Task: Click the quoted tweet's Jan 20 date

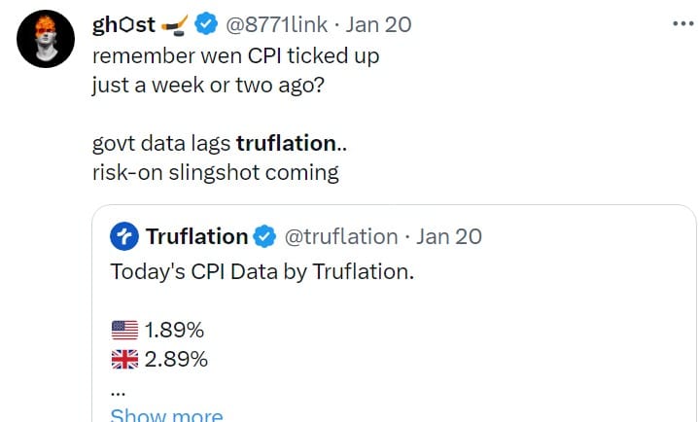Action: click(449, 236)
